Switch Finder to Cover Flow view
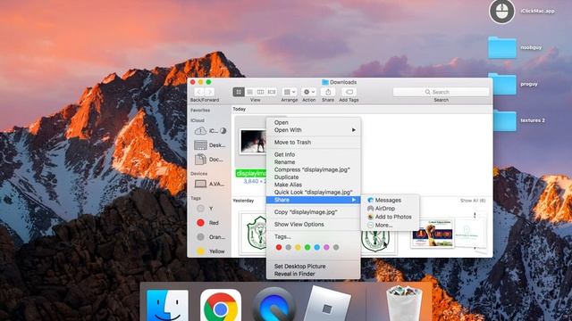 (x=272, y=92)
